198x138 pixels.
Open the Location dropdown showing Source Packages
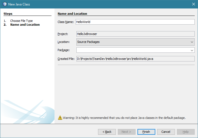[x=135, y=42]
